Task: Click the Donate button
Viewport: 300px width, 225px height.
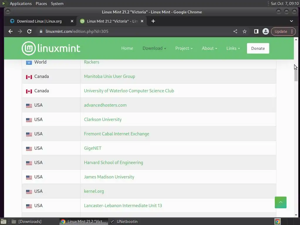Action: tap(258, 48)
